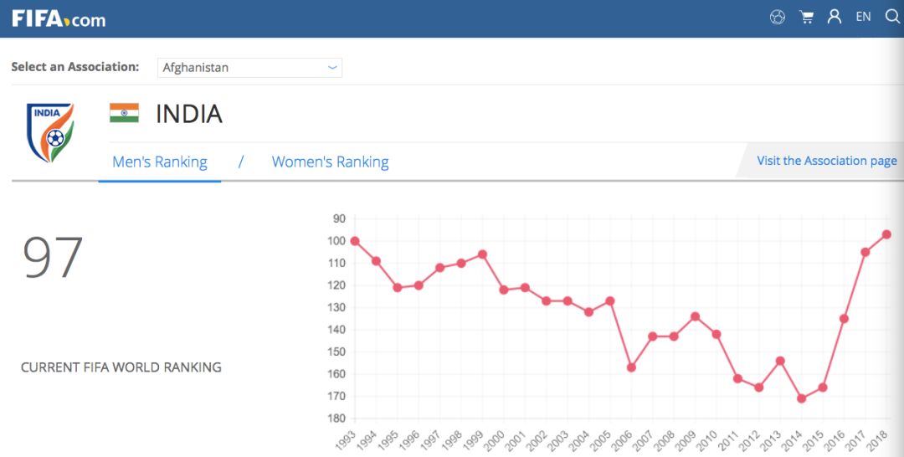Select the 1993 data point on chart
Viewport: 904px width, 457px height.
(355, 241)
